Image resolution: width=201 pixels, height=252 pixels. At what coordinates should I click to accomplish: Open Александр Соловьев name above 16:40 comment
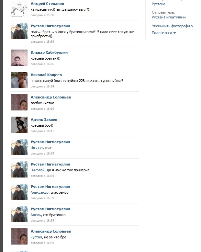tap(51, 231)
